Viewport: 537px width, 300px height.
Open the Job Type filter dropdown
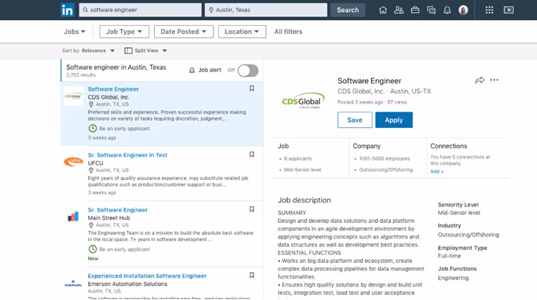tap(125, 31)
